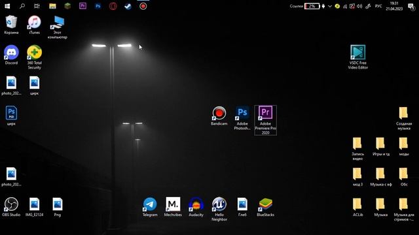Switch to Bandicam in the taskbar

(143, 6)
